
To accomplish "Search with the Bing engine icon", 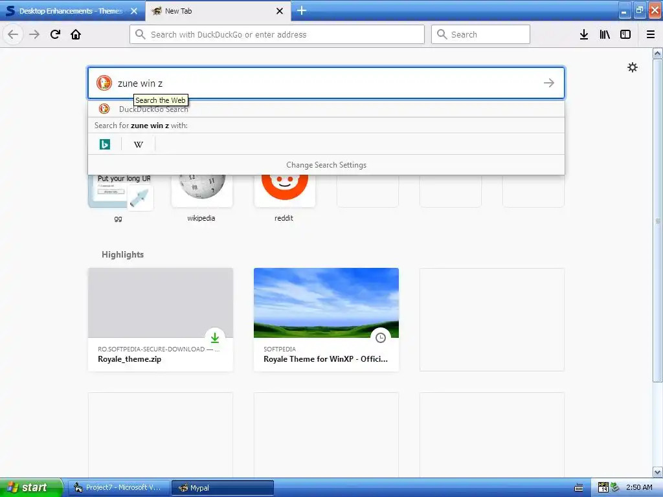I will pyautogui.click(x=104, y=144).
